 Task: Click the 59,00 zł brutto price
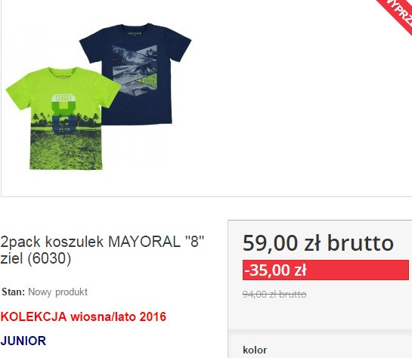click(x=318, y=243)
